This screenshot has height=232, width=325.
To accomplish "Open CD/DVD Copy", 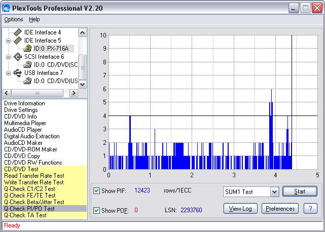I will (x=22, y=156).
